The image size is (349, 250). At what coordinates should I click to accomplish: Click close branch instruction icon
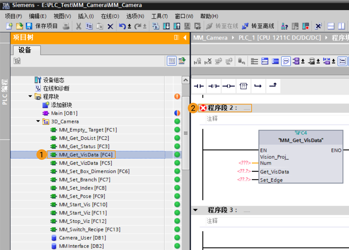click(x=273, y=85)
